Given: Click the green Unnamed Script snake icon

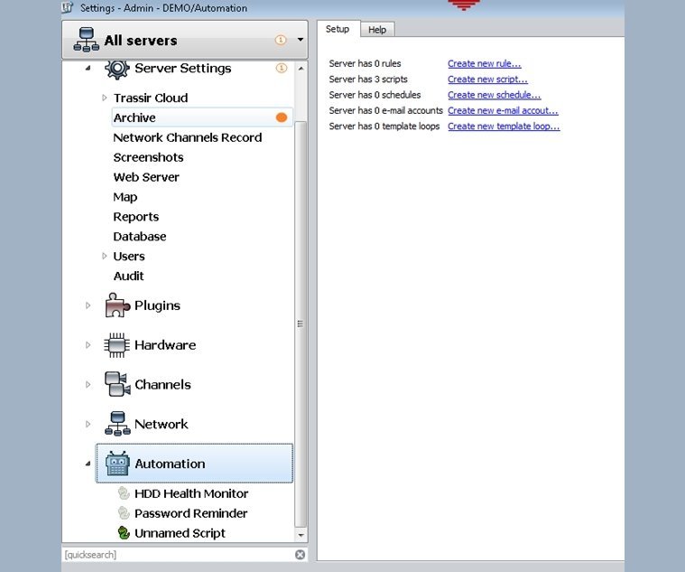Looking at the screenshot, I should (124, 532).
